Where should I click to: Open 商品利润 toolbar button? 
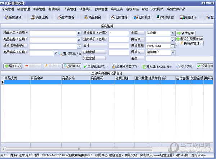click(93, 18)
